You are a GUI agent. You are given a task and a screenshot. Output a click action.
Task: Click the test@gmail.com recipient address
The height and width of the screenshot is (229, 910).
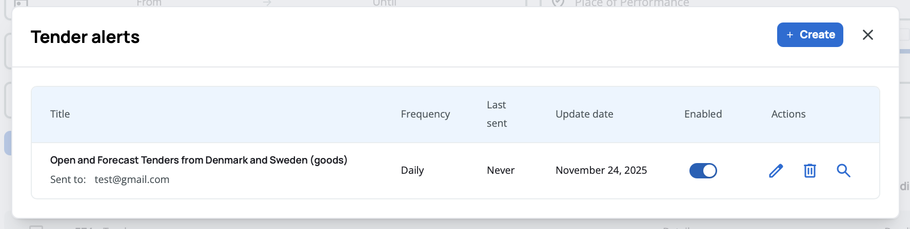tap(132, 179)
